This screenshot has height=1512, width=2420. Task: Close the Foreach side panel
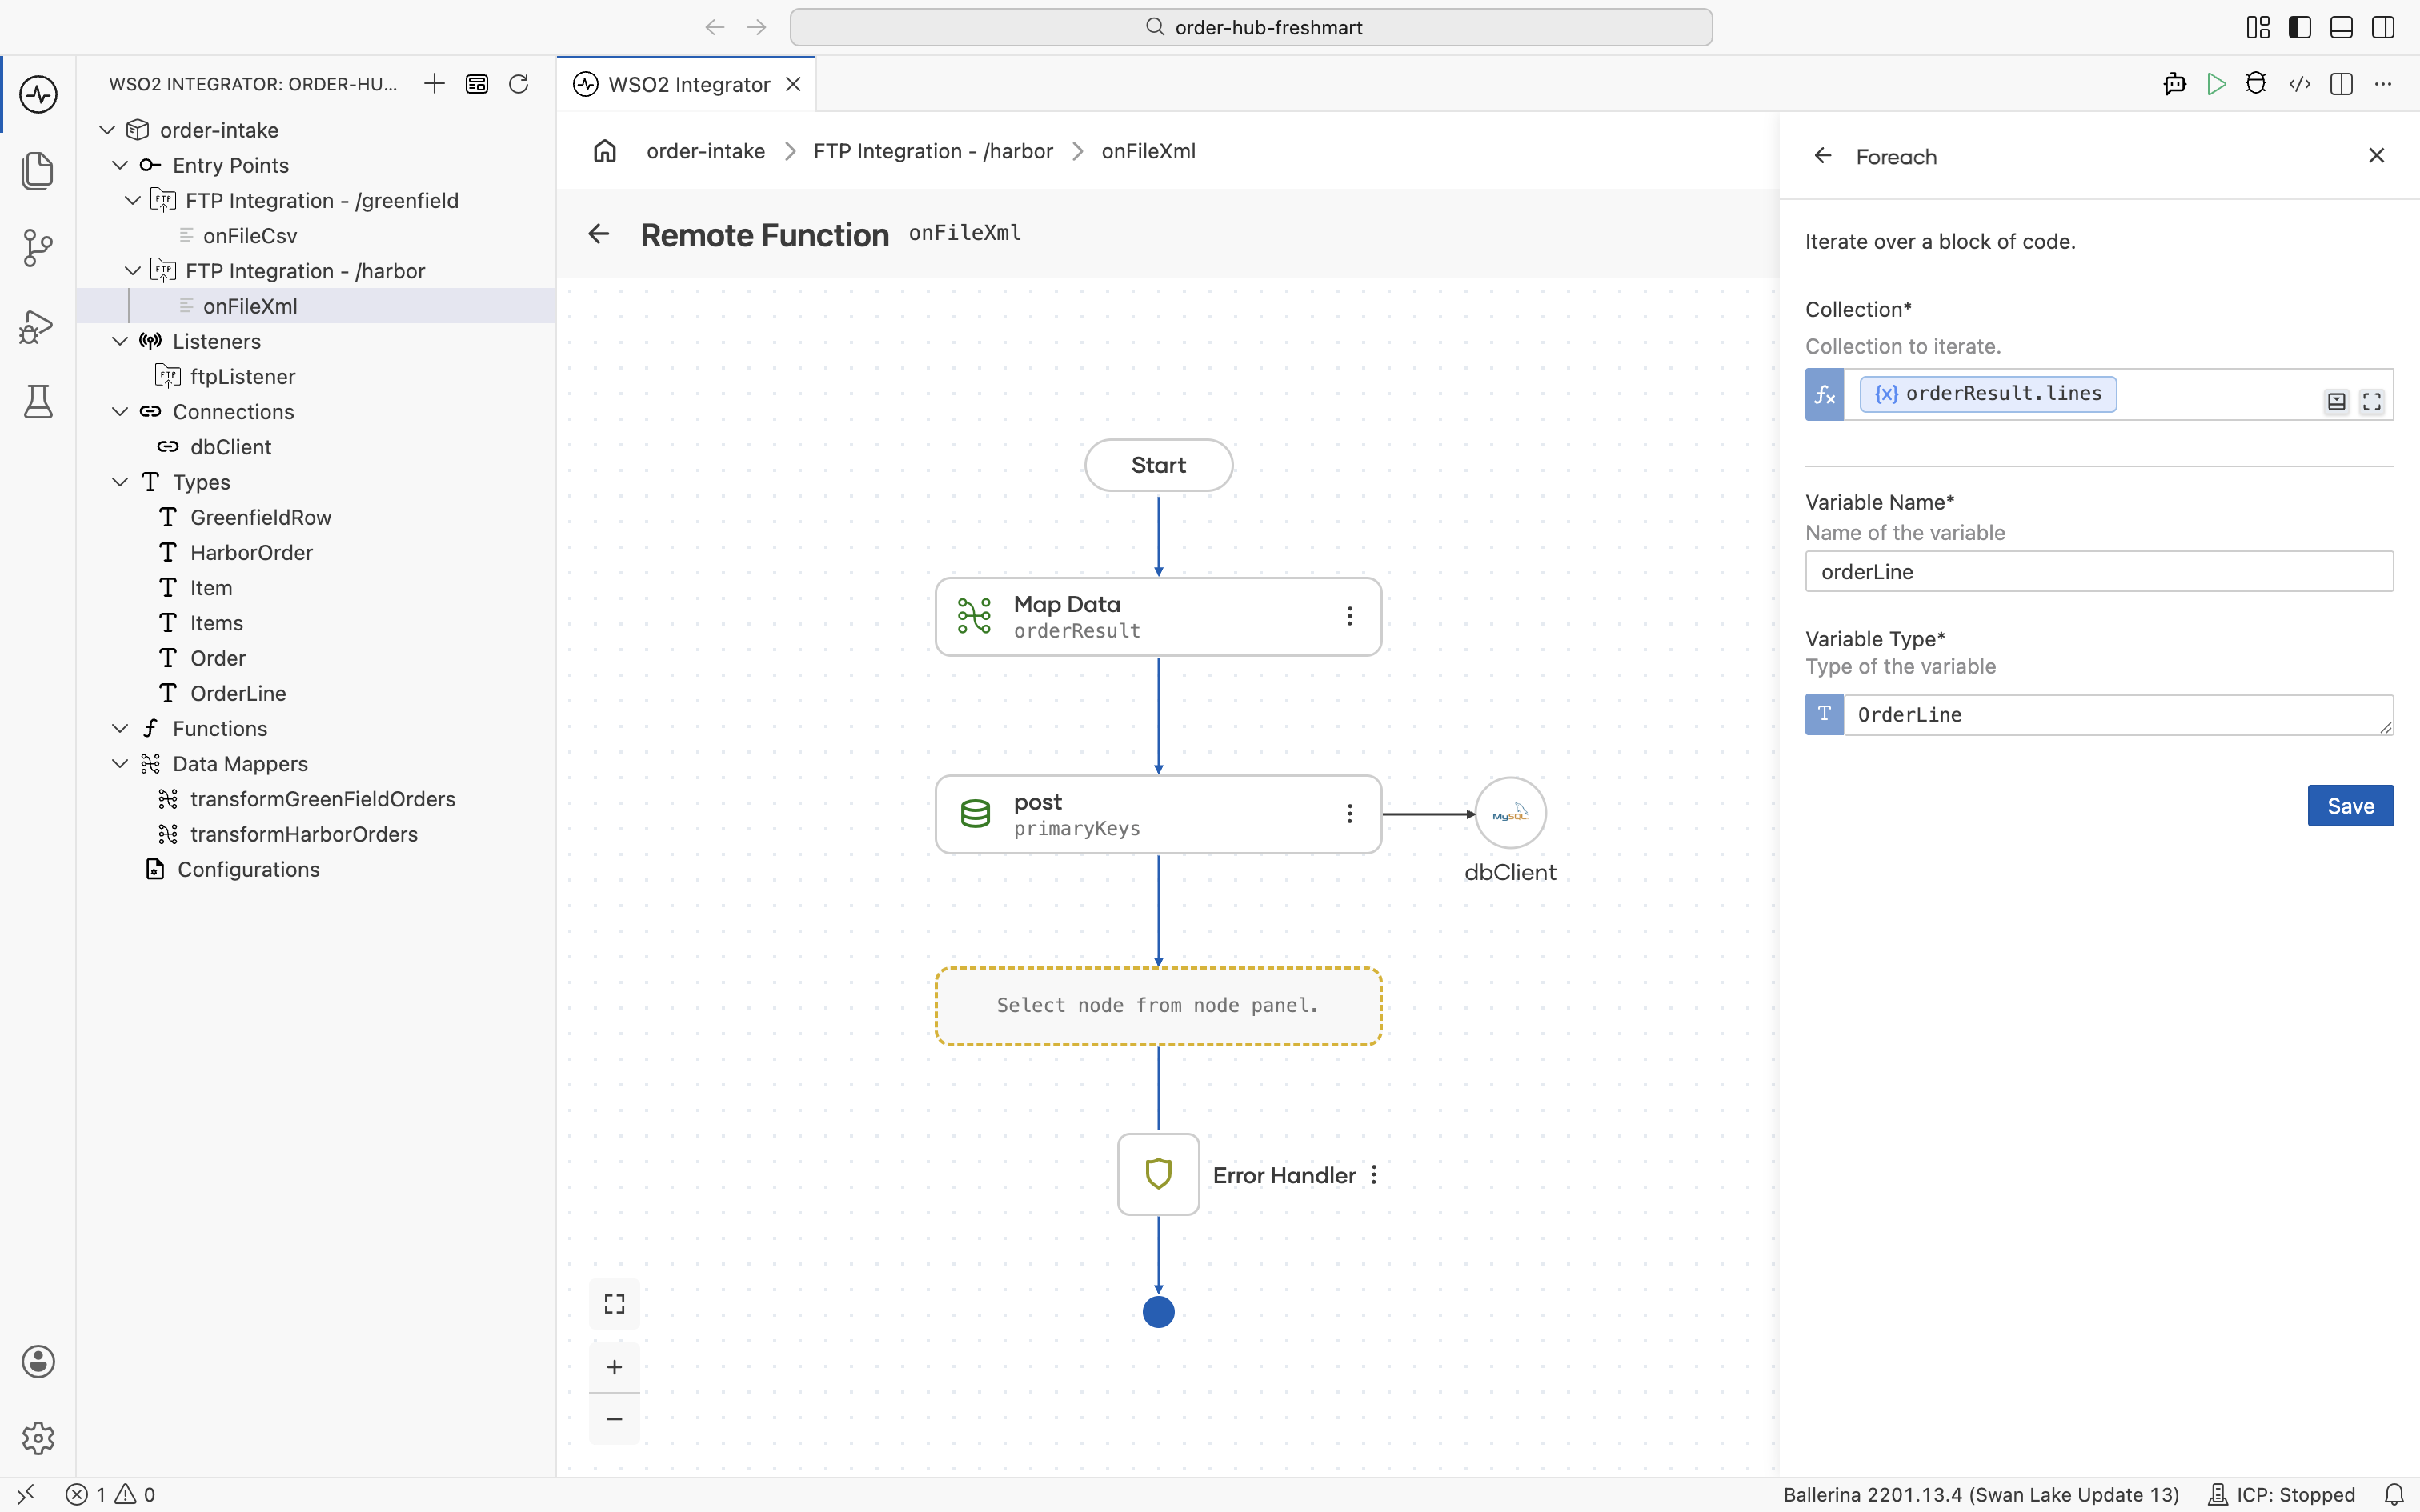click(2376, 156)
